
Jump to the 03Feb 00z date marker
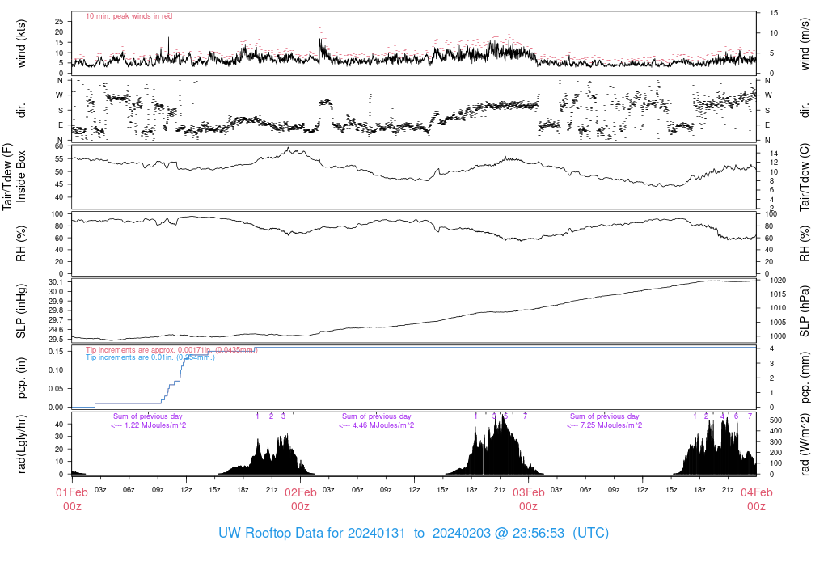coord(528,499)
